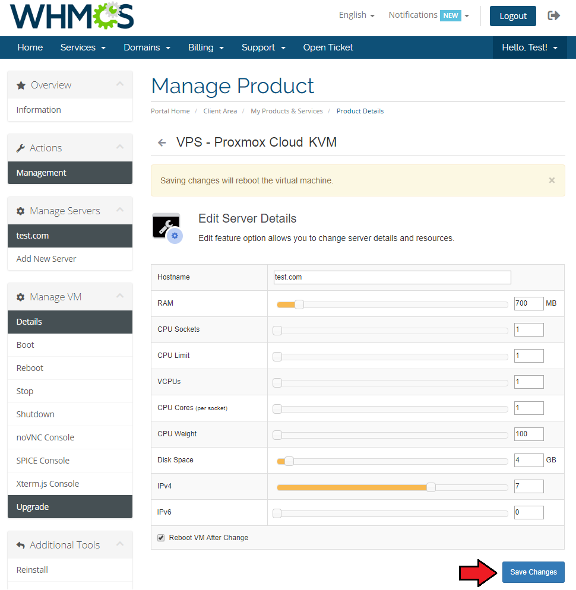Focus the VCPUs value field
576x590 pixels.
528,382
